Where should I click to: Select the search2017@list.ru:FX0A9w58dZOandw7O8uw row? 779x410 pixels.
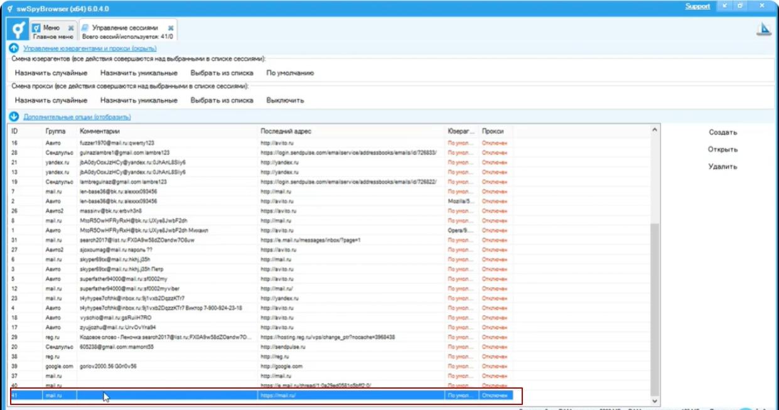pos(262,240)
